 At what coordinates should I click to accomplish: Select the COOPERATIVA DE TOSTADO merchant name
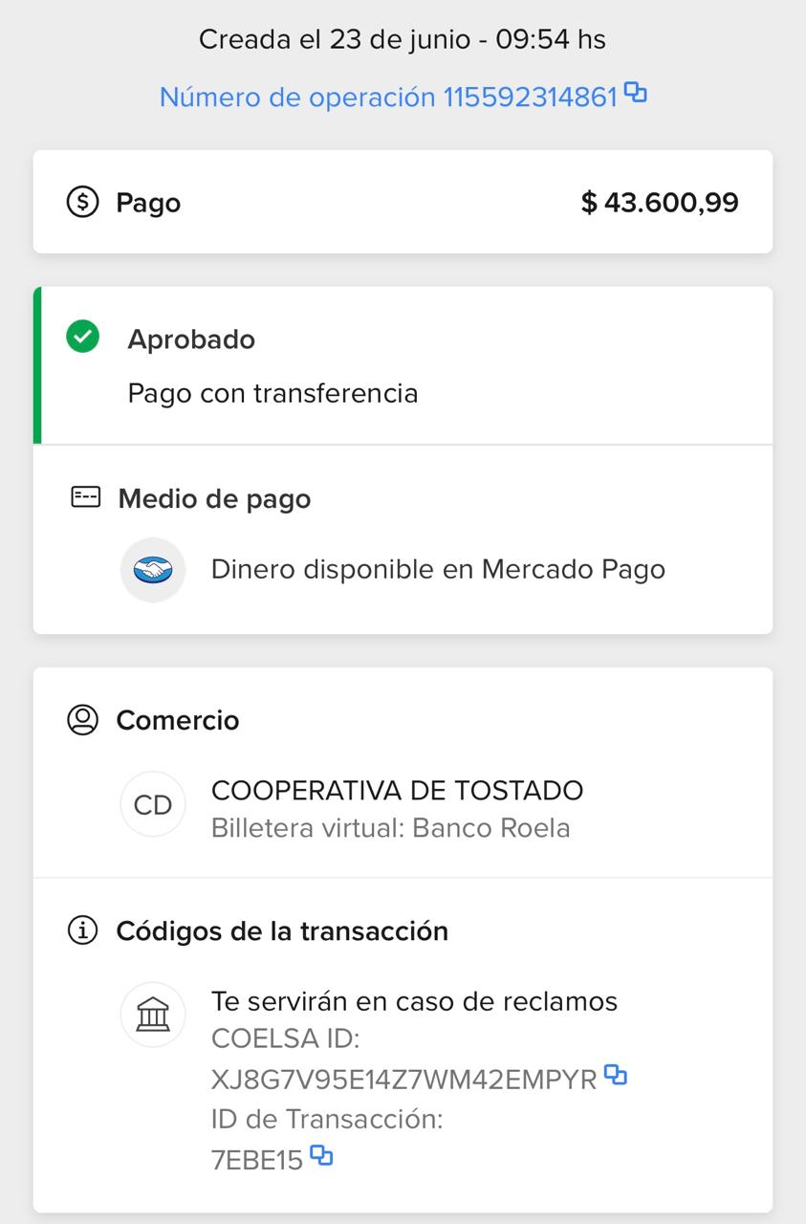tap(397, 791)
